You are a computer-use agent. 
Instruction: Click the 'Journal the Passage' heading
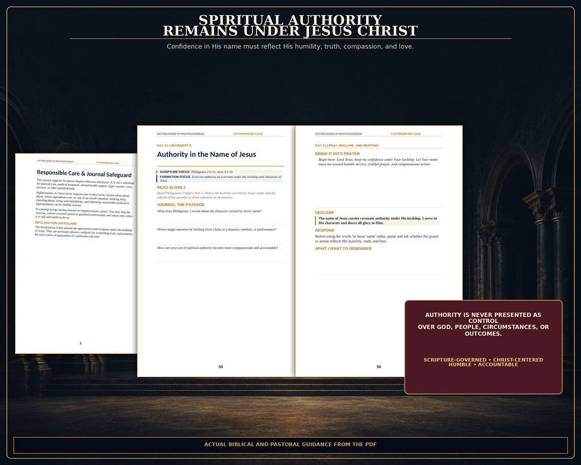tap(181, 205)
